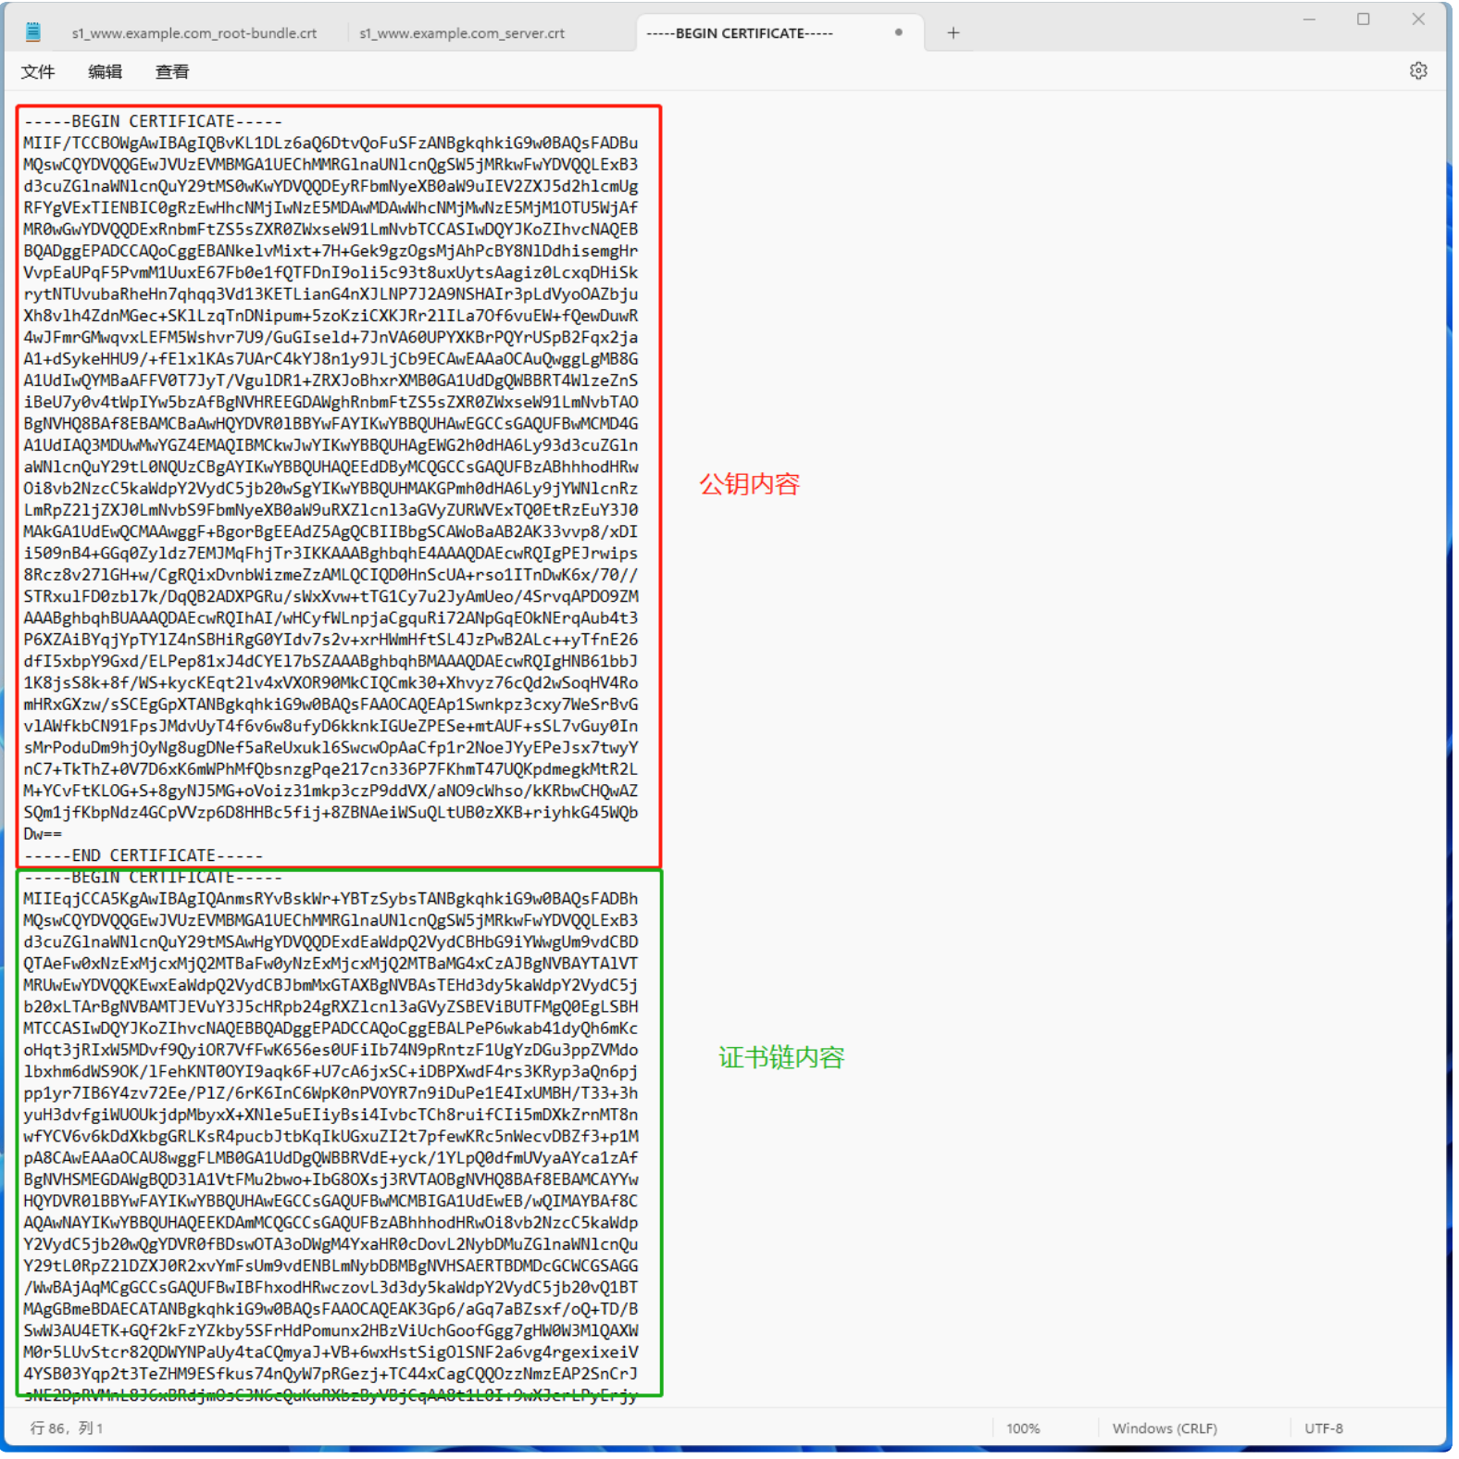Click the Windows (CRLF) line ending indicator
This screenshot has width=1459, height=1459.
(1164, 1428)
